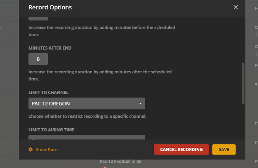Screen dimensions: 258x168
Task: Click the Limit to Airing Time label
Action: [x=51, y=130]
